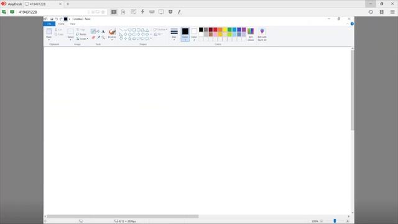Click Edit with Paint 3D button
The height and width of the screenshot is (224, 398).
coord(262,34)
